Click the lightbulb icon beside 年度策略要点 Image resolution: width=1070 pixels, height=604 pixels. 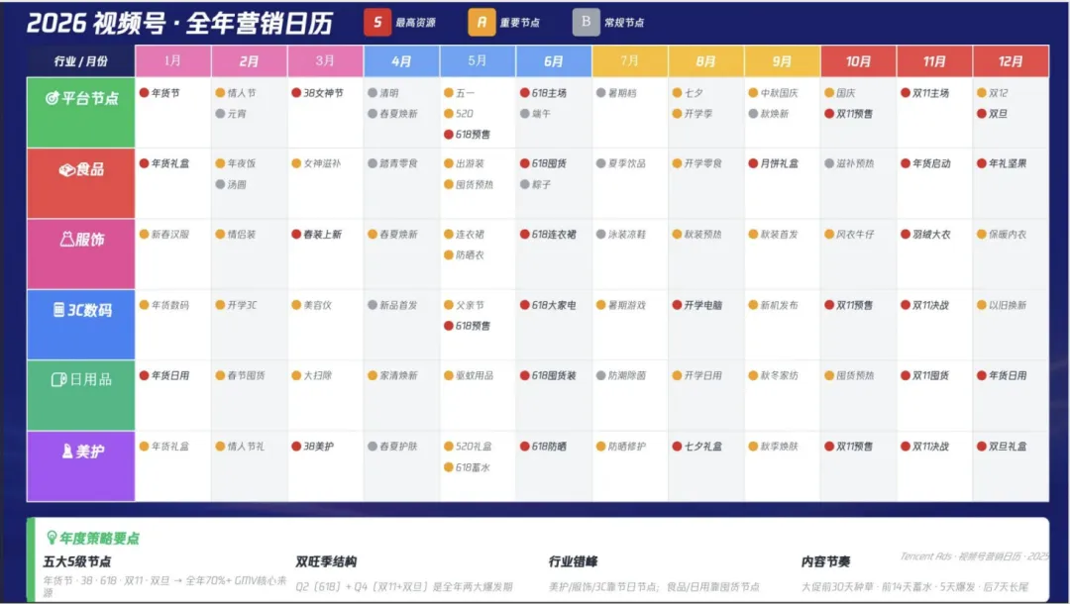(52, 538)
